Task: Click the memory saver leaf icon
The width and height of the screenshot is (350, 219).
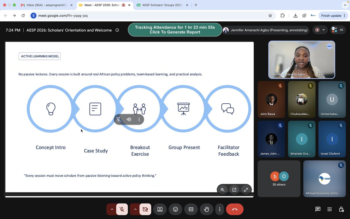Action: click(304, 15)
